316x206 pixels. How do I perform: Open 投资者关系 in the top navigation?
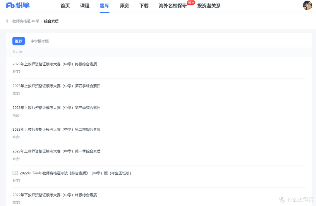(x=209, y=6)
